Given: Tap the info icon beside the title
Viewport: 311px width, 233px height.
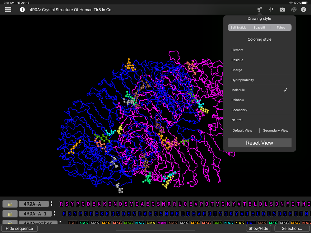Looking at the screenshot, I should [x=22, y=10].
